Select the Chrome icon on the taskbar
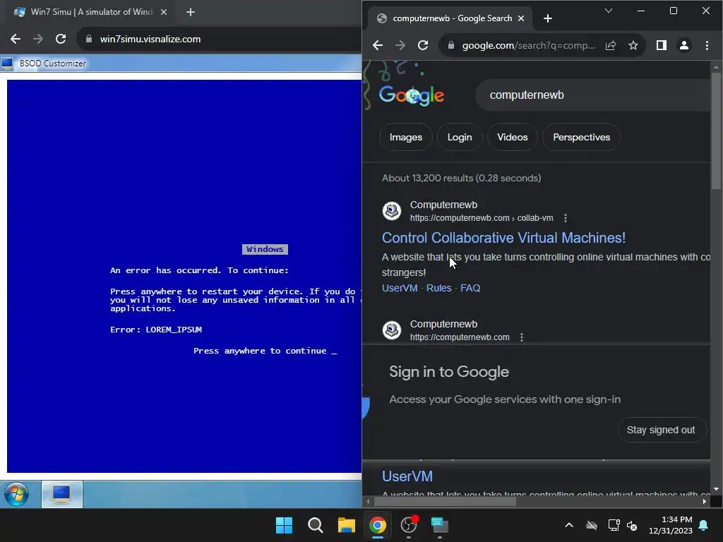The height and width of the screenshot is (542, 723). tap(378, 525)
